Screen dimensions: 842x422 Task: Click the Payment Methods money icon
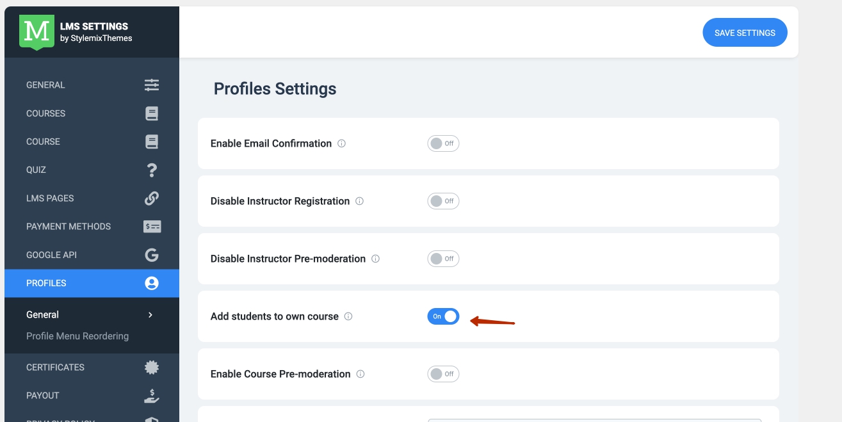(x=152, y=226)
